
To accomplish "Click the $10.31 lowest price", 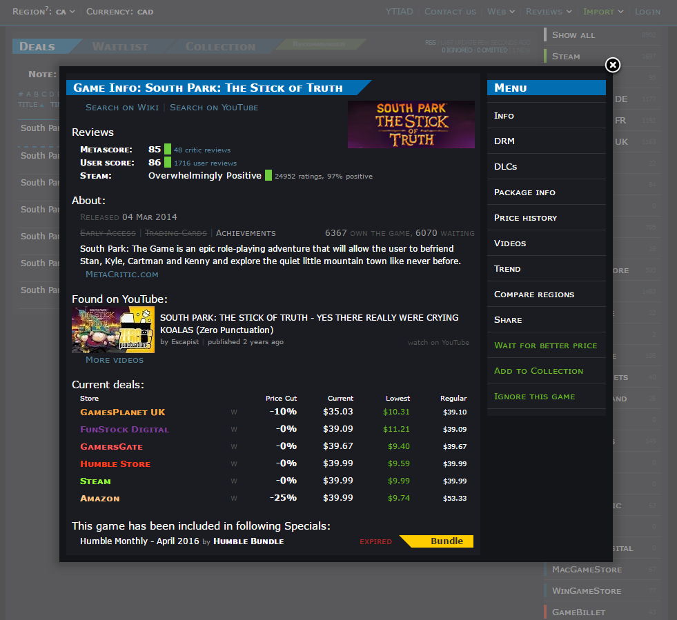I will point(396,412).
